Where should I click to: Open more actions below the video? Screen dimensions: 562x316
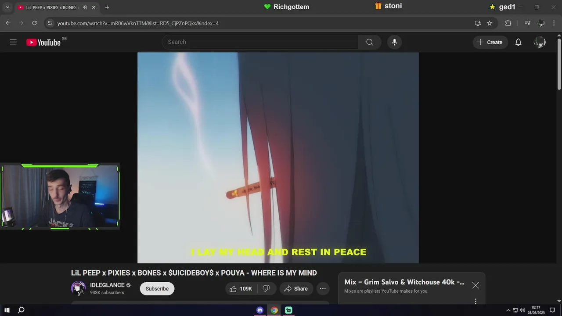pos(323,288)
